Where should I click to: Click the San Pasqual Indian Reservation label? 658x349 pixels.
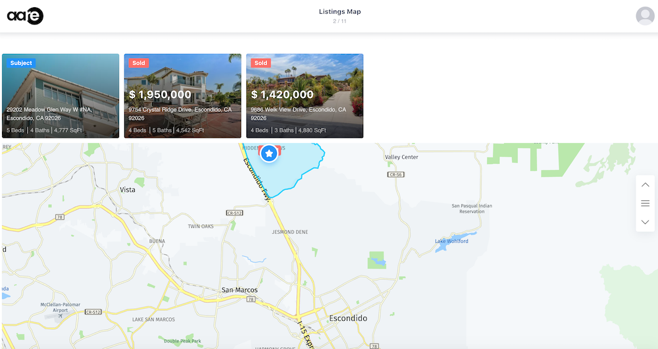(472, 209)
